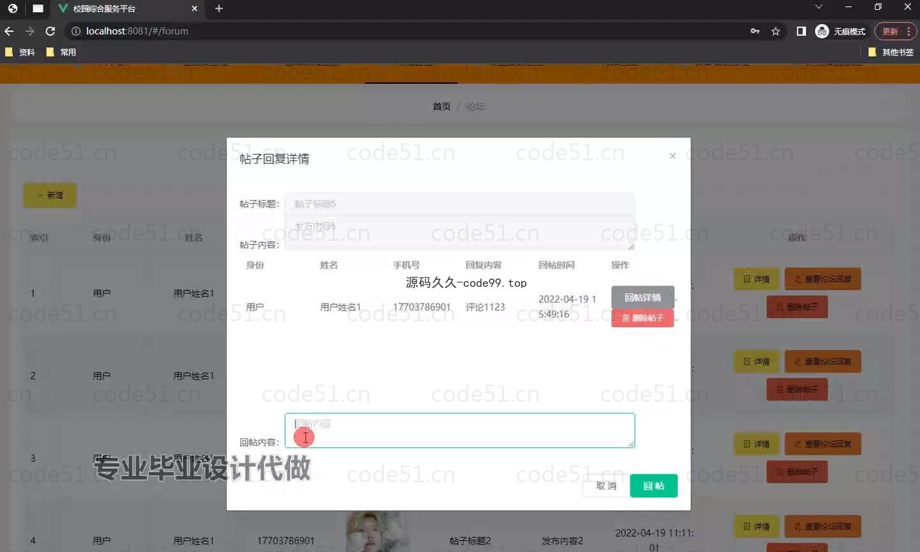Open the browser profile icon at top-left
Image resolution: width=920 pixels, height=552 pixels.
coord(13,8)
